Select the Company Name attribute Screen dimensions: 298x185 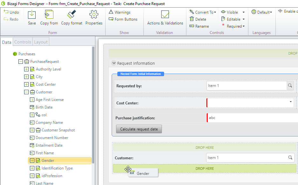[x=49, y=122]
